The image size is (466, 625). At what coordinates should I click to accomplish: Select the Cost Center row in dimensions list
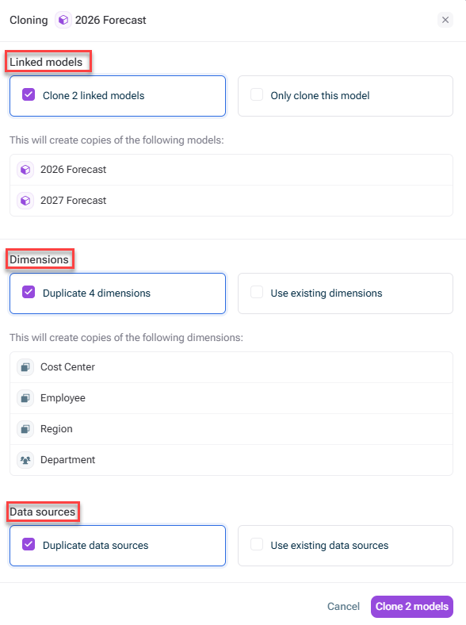click(231, 367)
